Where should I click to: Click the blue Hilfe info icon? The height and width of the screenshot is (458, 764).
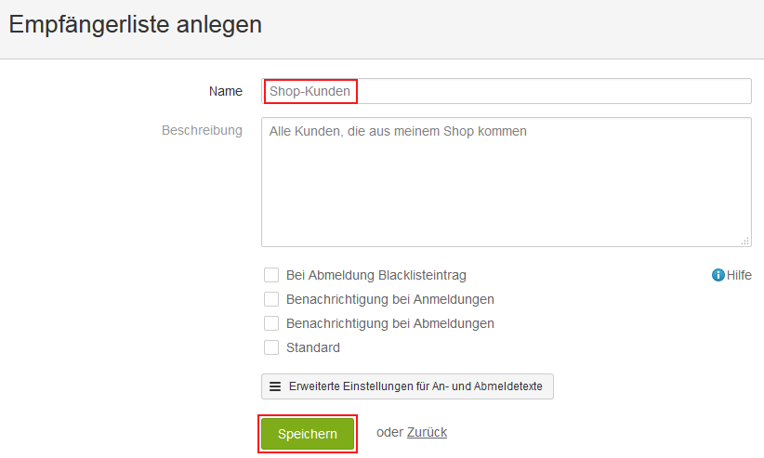(x=718, y=275)
